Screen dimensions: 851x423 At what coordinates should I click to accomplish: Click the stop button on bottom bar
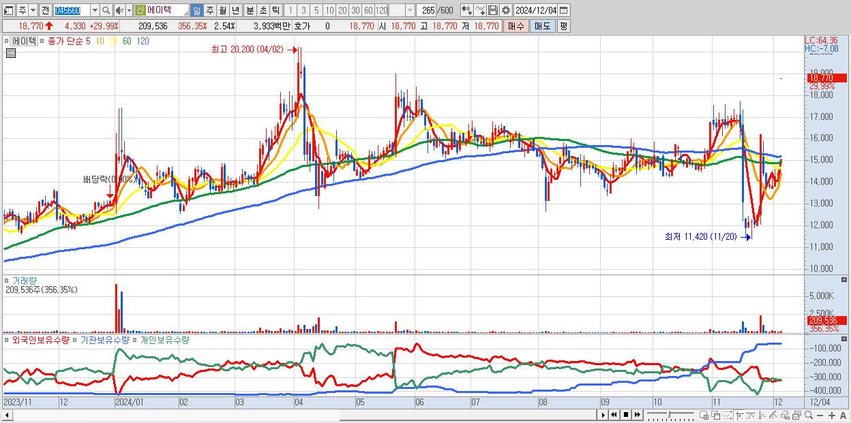626,415
